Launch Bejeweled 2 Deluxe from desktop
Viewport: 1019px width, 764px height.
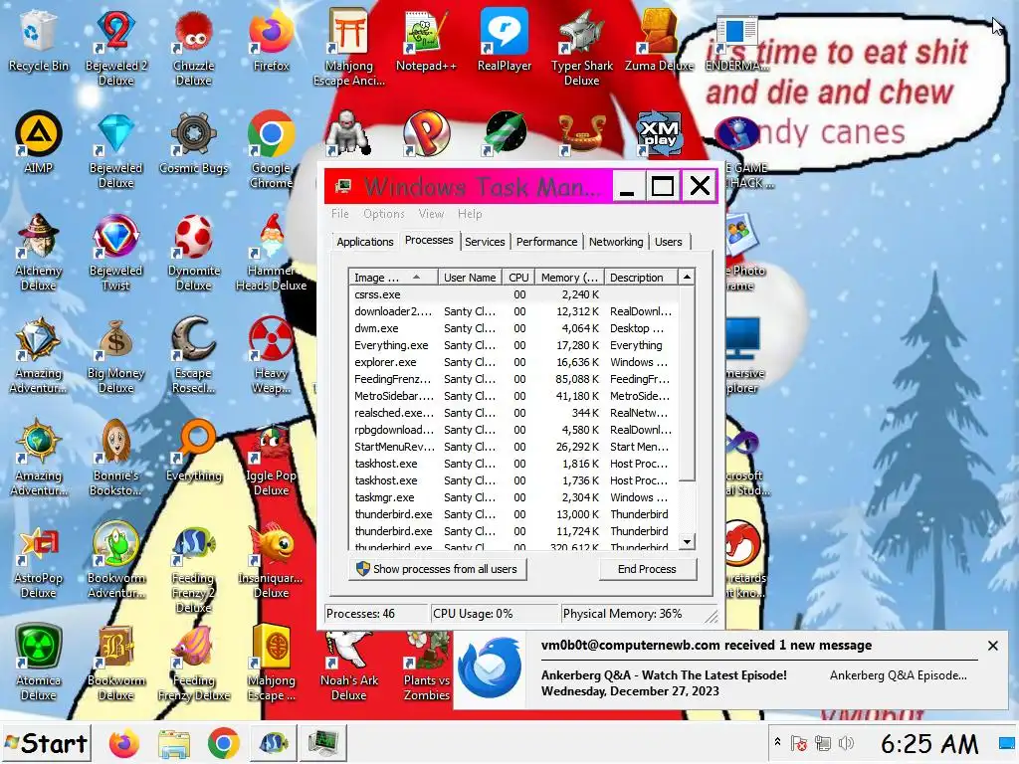click(x=115, y=49)
